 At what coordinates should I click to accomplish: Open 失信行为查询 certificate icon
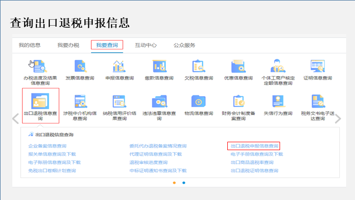coord(278,101)
